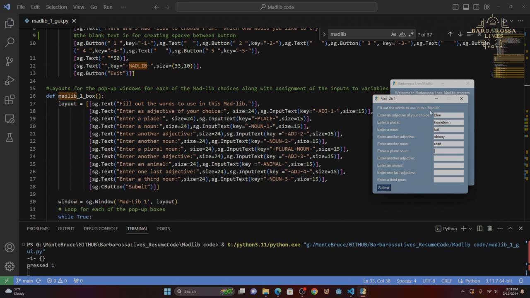Viewport: 530px width, 298px height.
Task: Synchronize changes in status bar
Action: 39,281
